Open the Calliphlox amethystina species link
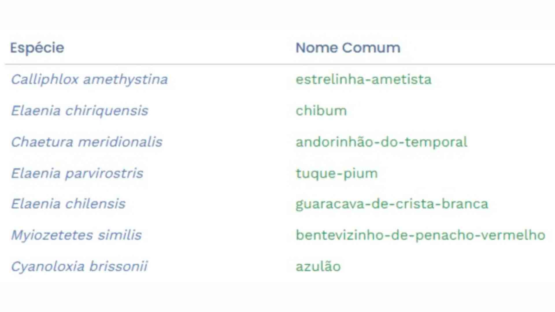Viewport: 555px width, 312px height. (x=89, y=79)
